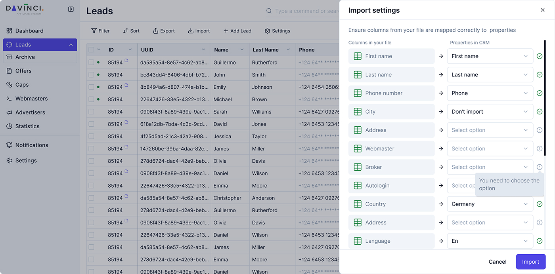Open Webmasters in the sidebar
This screenshot has width=555, height=274.
pos(31,99)
